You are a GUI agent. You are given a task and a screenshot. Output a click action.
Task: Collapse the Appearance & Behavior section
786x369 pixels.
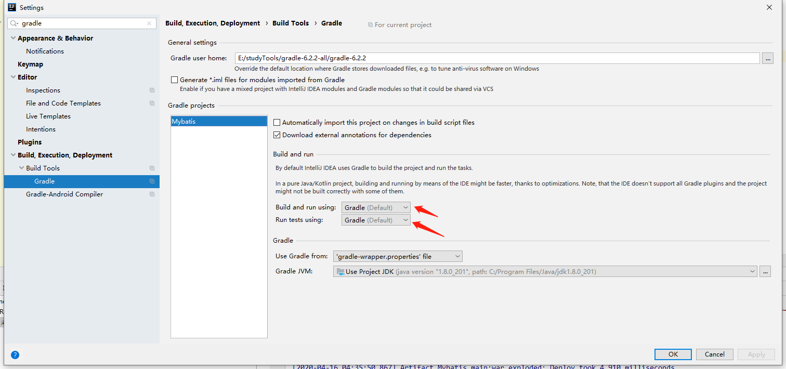pos(13,38)
